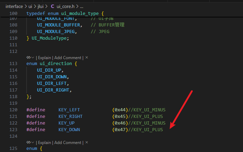Click the UI_ModuleType typedef name
This screenshot has height=152, width=243.
point(49,38)
